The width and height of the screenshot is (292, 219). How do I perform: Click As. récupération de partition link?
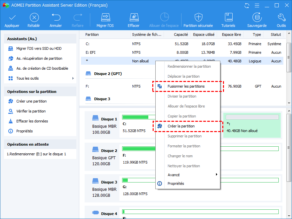(39, 58)
